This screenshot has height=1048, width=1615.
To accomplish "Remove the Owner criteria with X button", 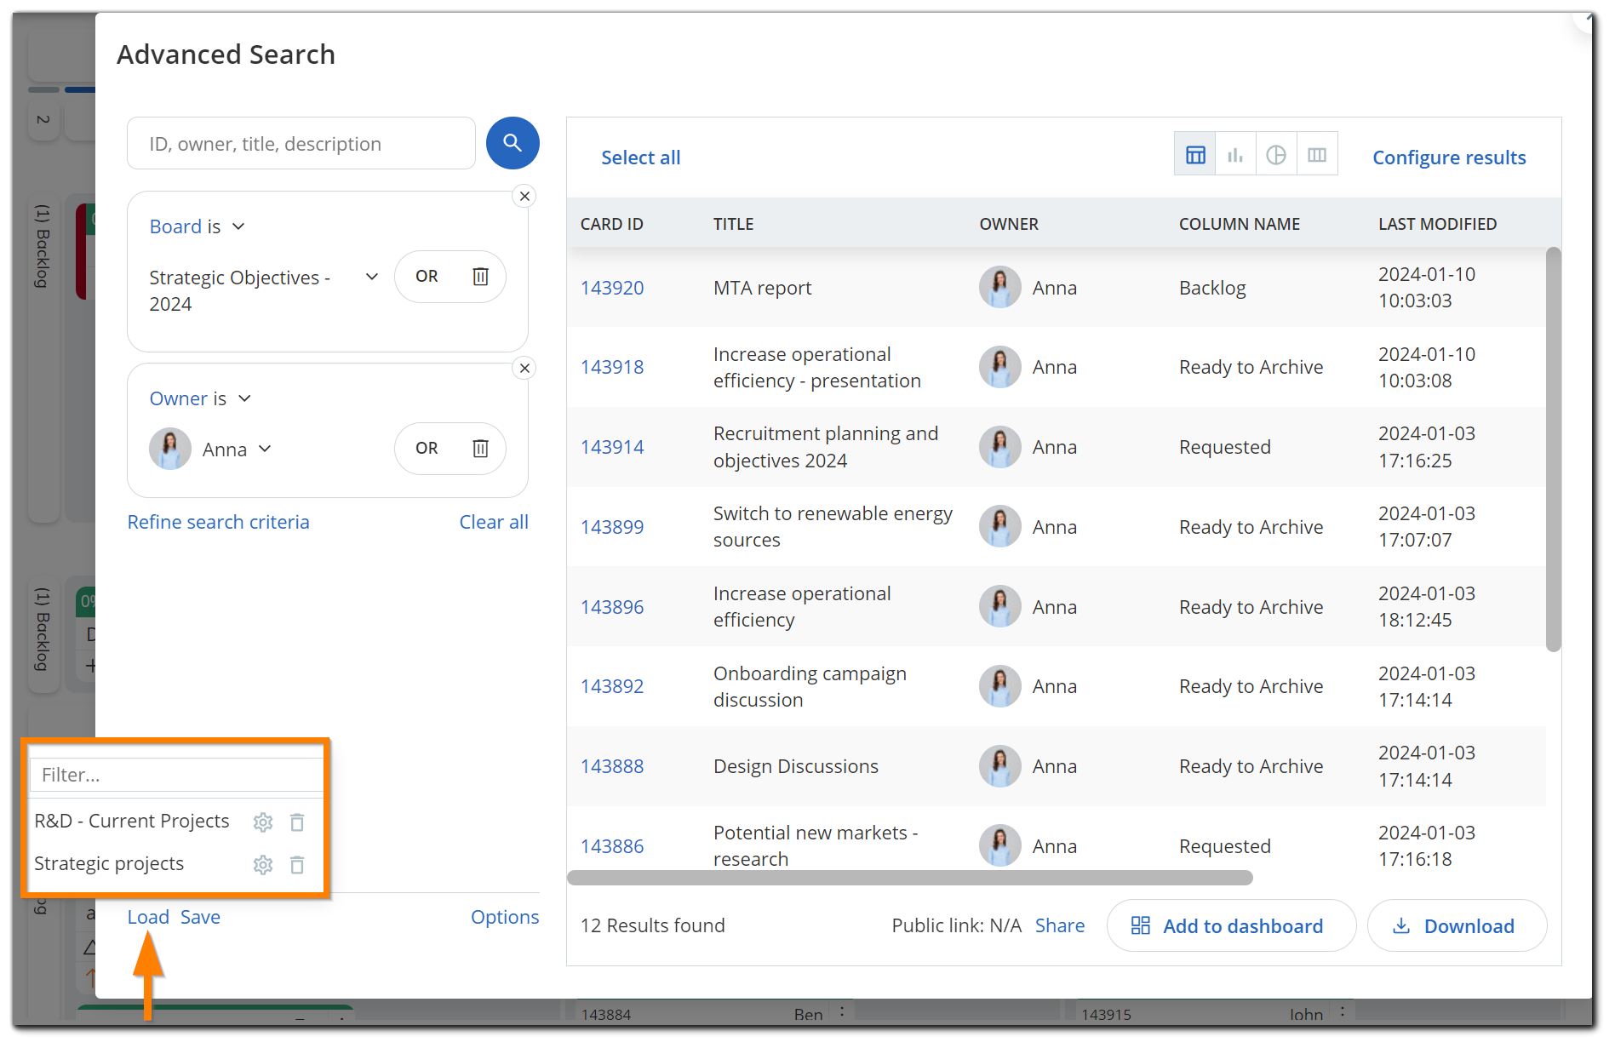I will tap(524, 369).
